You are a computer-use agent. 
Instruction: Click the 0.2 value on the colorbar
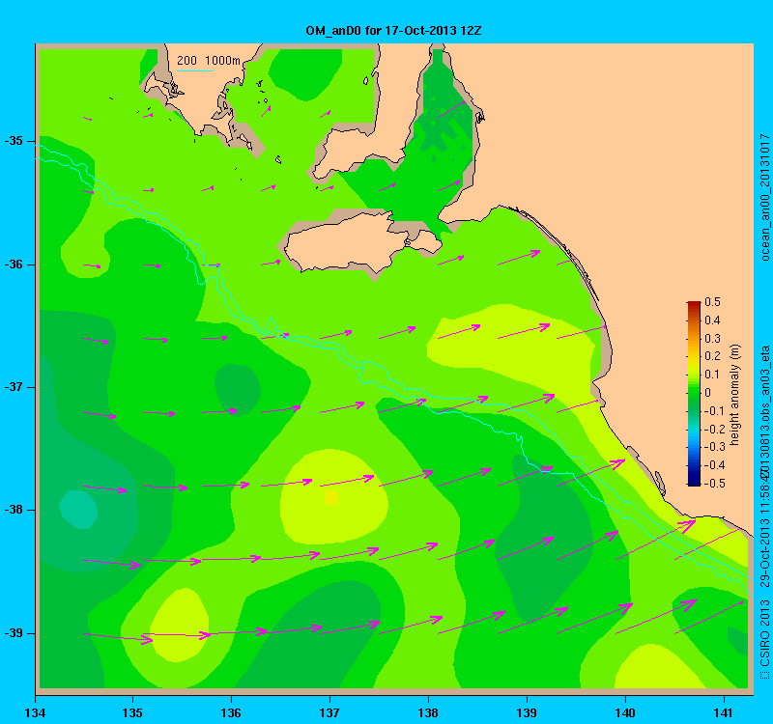coord(713,356)
